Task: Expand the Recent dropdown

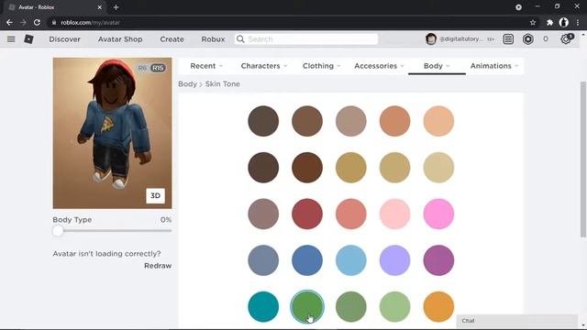Action: pyautogui.click(x=206, y=66)
